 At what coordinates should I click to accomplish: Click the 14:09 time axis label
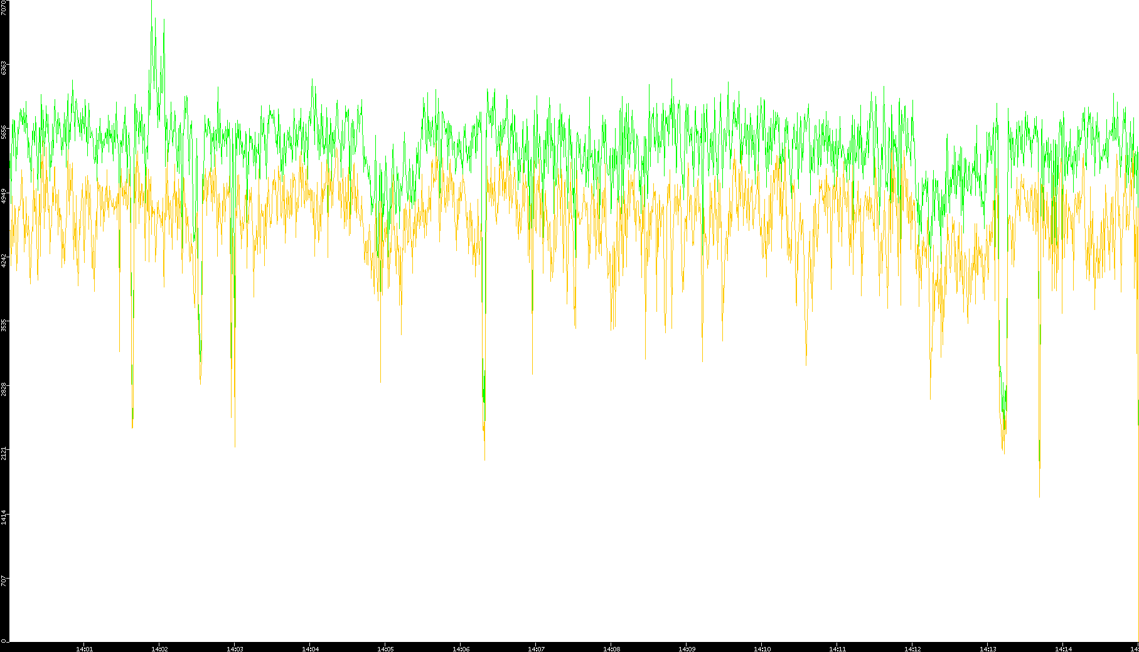click(x=687, y=649)
